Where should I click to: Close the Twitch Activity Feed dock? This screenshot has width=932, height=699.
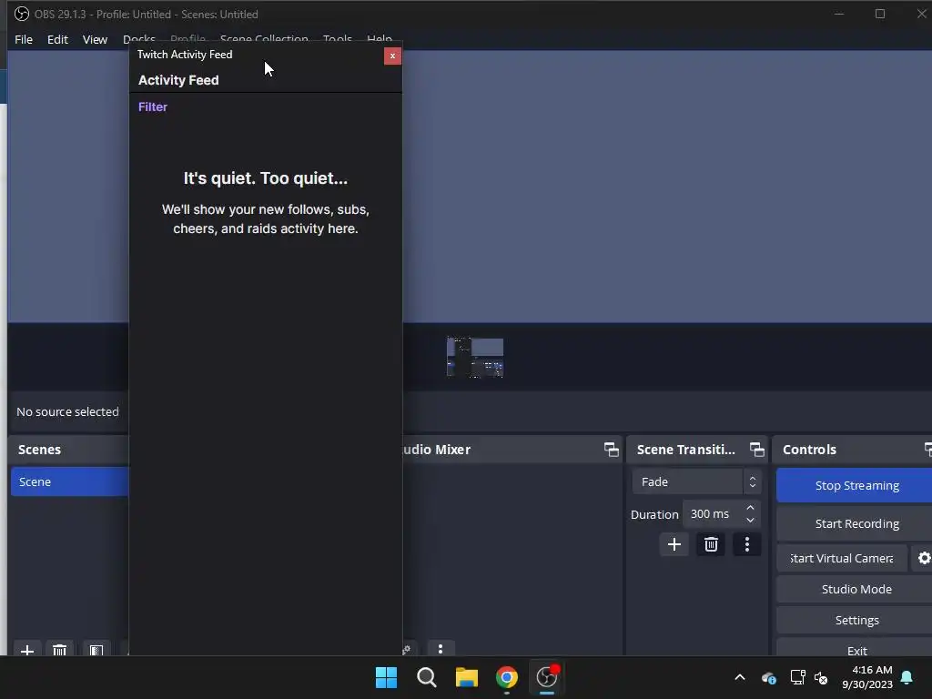pyautogui.click(x=392, y=56)
